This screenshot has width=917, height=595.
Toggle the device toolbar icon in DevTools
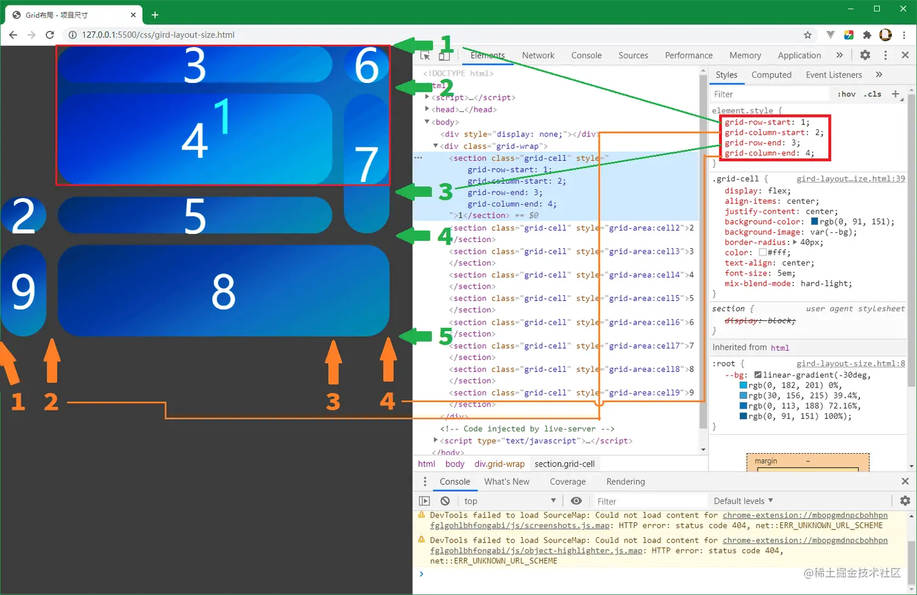point(445,56)
